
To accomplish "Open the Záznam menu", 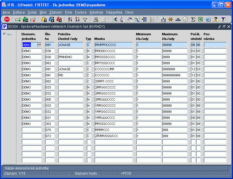I will pos(56,12).
